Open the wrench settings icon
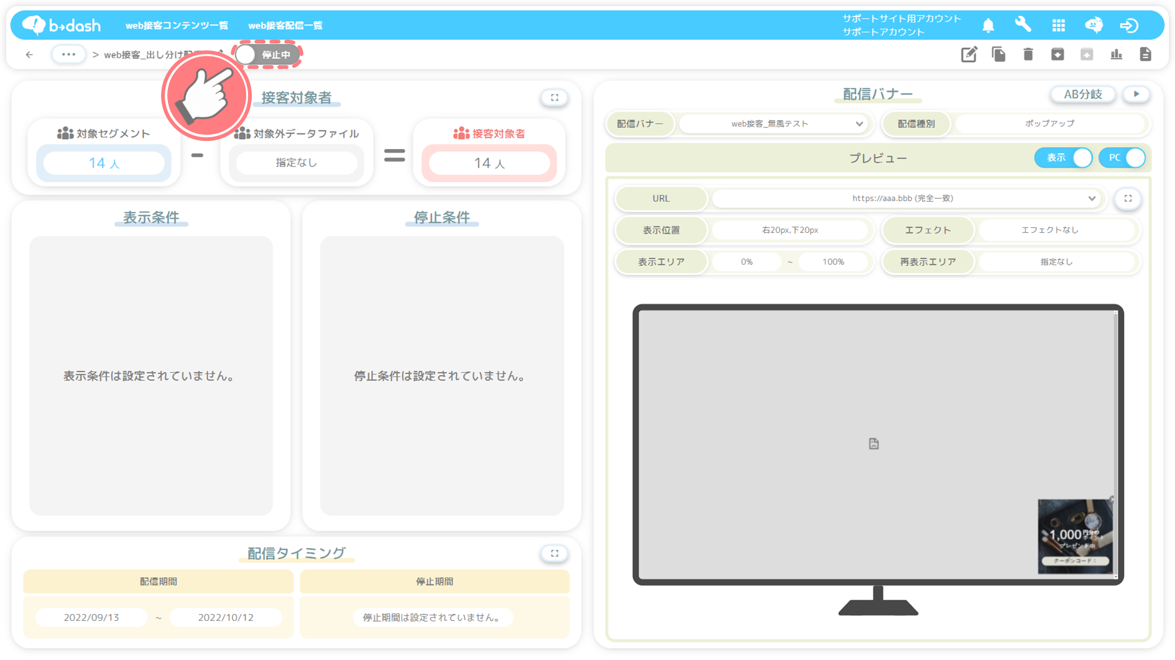 click(1023, 25)
